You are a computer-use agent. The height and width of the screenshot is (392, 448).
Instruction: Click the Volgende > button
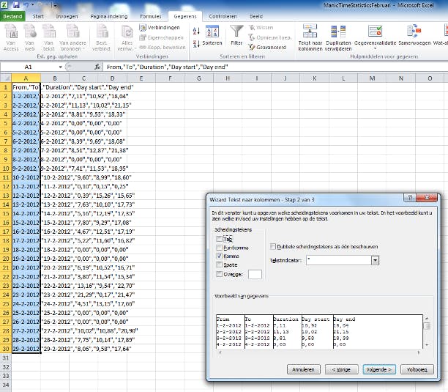[381, 369]
